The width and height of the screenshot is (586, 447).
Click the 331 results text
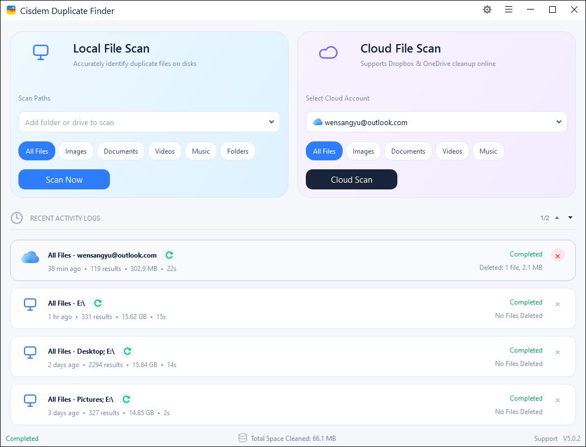pyautogui.click(x=97, y=316)
